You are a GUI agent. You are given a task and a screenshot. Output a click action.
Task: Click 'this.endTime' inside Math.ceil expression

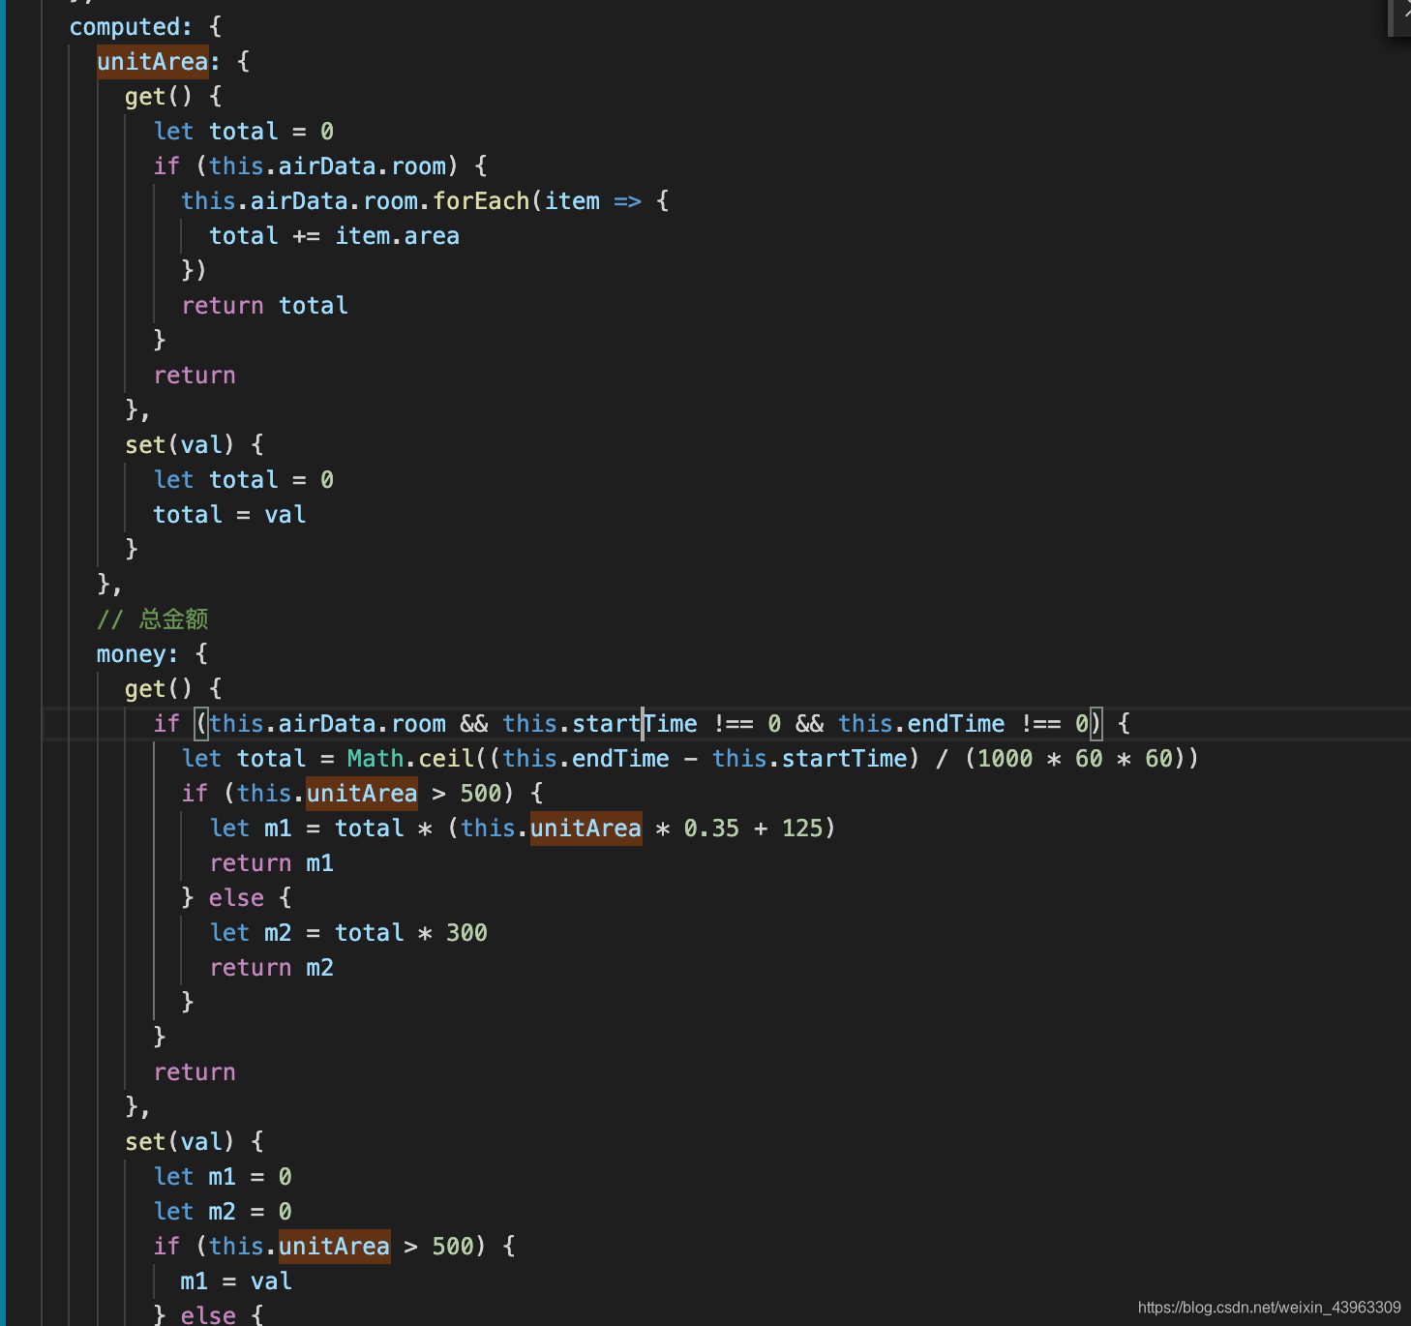[x=585, y=759]
